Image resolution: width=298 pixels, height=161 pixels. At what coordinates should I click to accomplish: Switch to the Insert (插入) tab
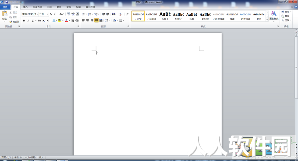tap(25, 7)
